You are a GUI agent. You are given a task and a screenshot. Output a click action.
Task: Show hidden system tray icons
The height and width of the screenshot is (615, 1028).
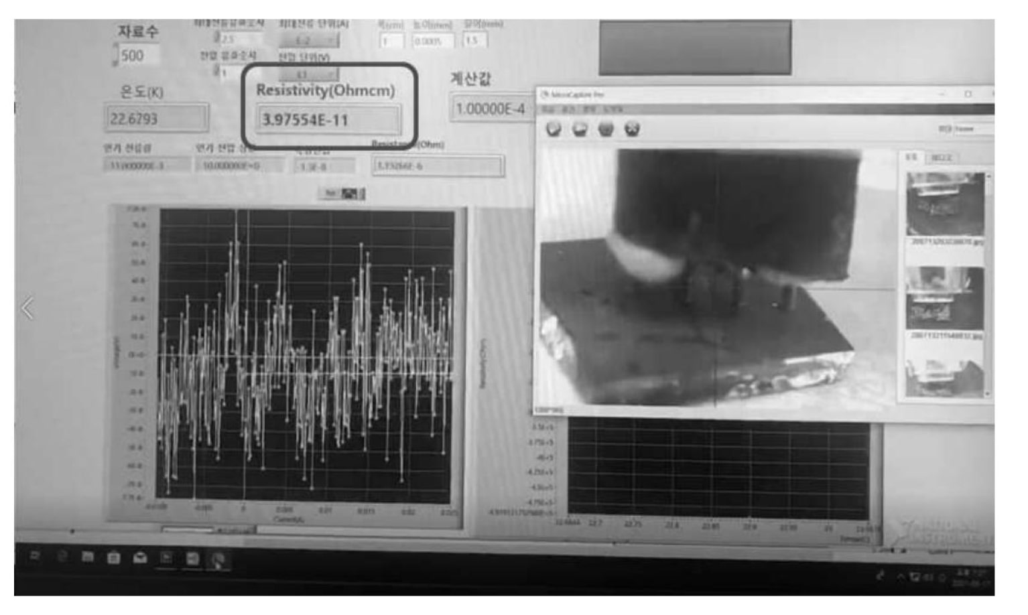pos(901,576)
